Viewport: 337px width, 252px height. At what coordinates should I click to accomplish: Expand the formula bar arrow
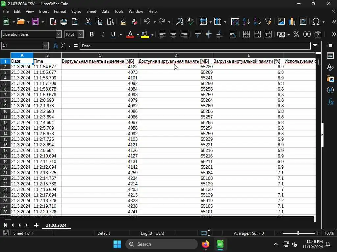point(315,45)
